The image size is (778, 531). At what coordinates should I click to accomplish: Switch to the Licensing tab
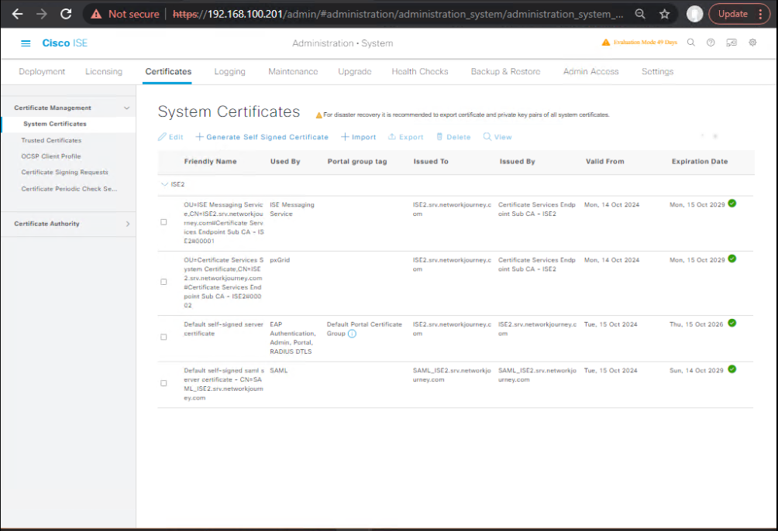coord(104,71)
